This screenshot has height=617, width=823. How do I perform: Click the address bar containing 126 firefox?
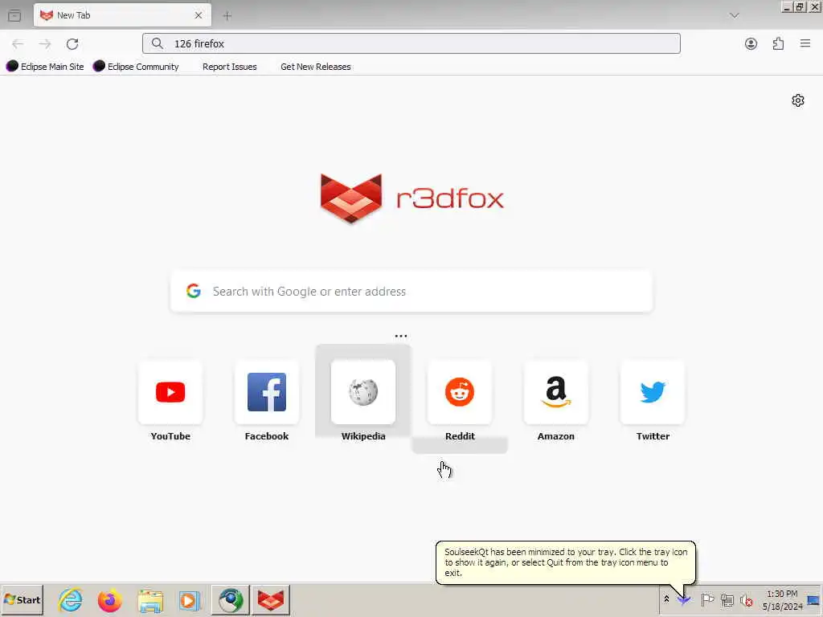[411, 43]
